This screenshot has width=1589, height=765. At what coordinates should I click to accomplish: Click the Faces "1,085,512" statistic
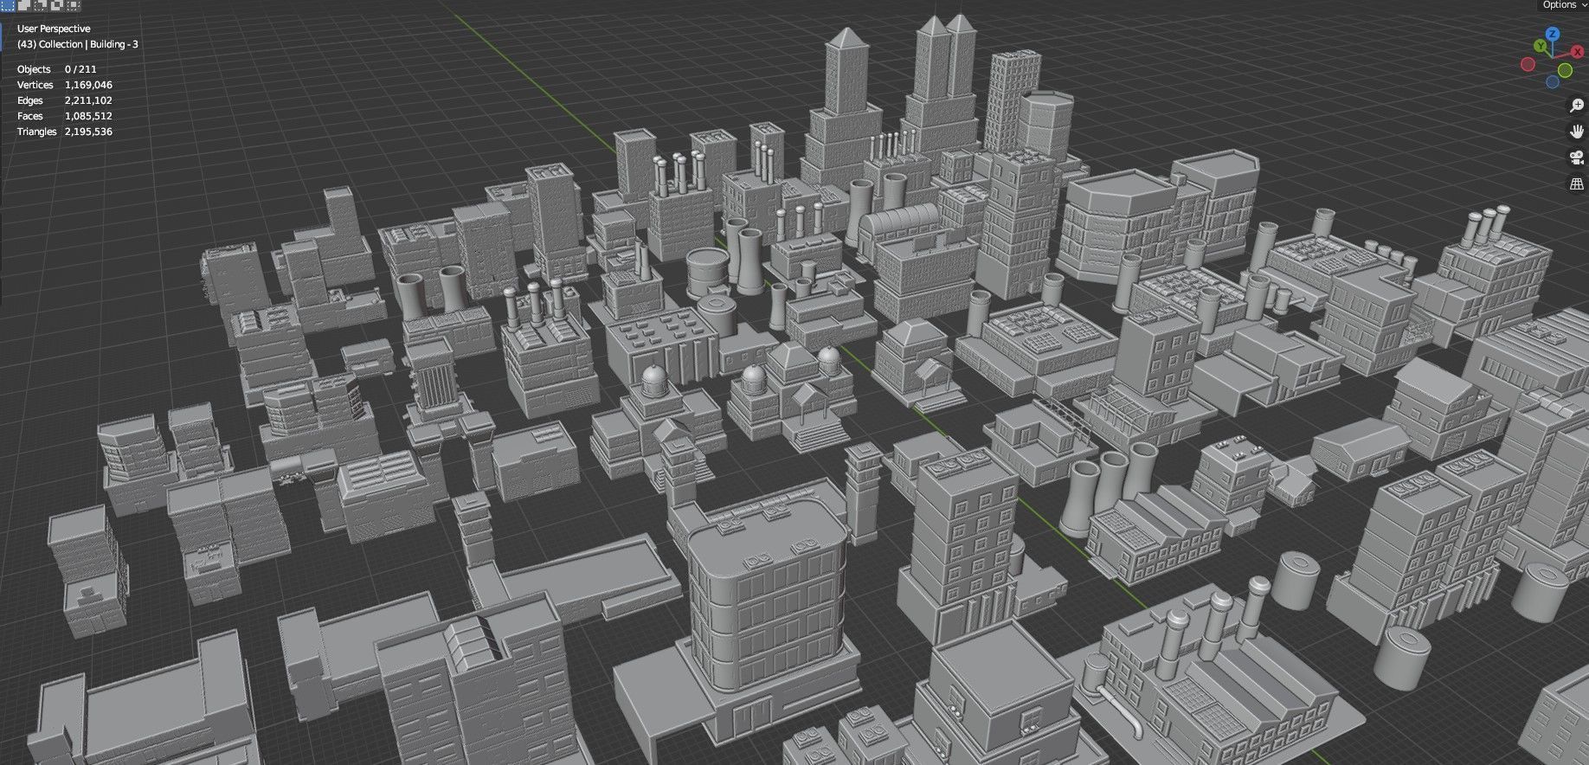[x=88, y=116]
